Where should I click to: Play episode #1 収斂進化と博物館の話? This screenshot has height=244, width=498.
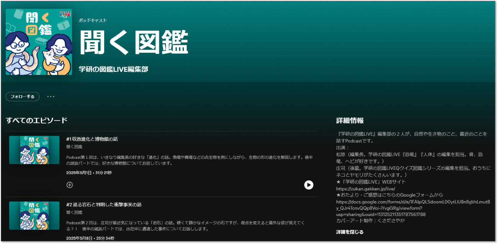(x=309, y=185)
